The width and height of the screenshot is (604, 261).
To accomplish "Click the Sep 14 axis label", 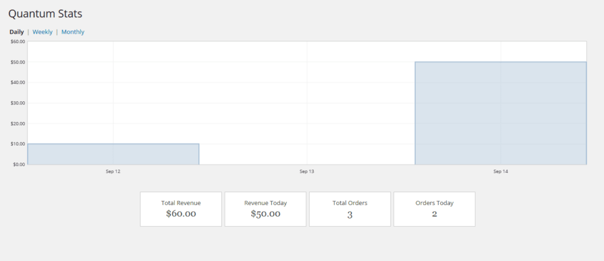I will [501, 171].
